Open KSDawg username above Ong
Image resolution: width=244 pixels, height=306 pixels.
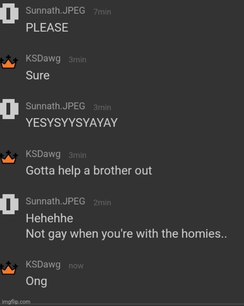coord(43,265)
